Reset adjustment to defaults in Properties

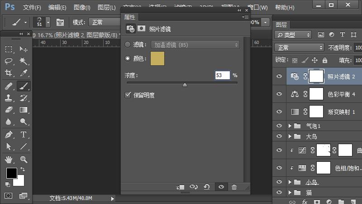pos(207,187)
